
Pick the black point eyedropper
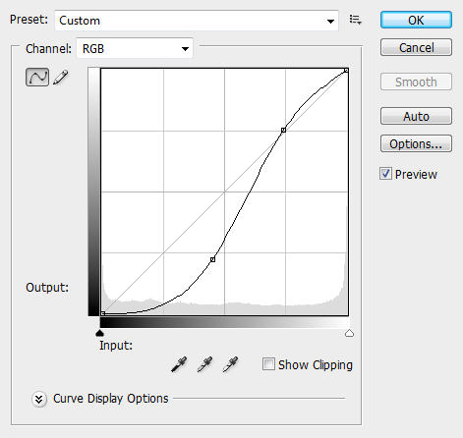pos(179,364)
